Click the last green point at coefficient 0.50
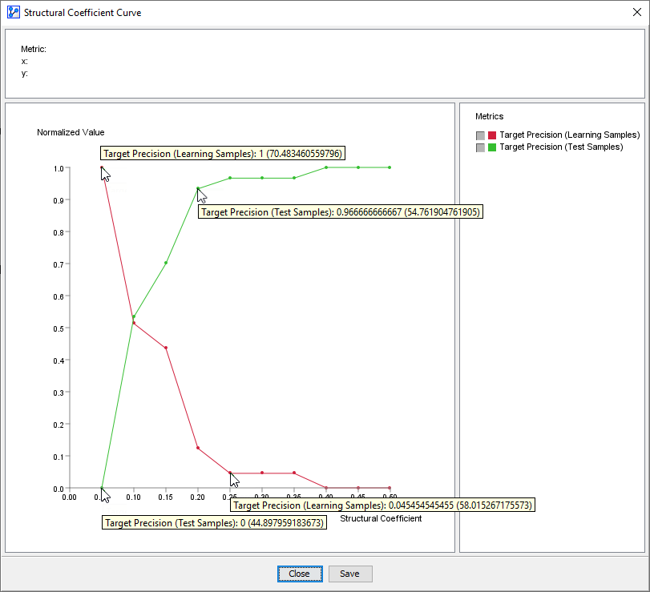650x592 pixels. (x=390, y=167)
